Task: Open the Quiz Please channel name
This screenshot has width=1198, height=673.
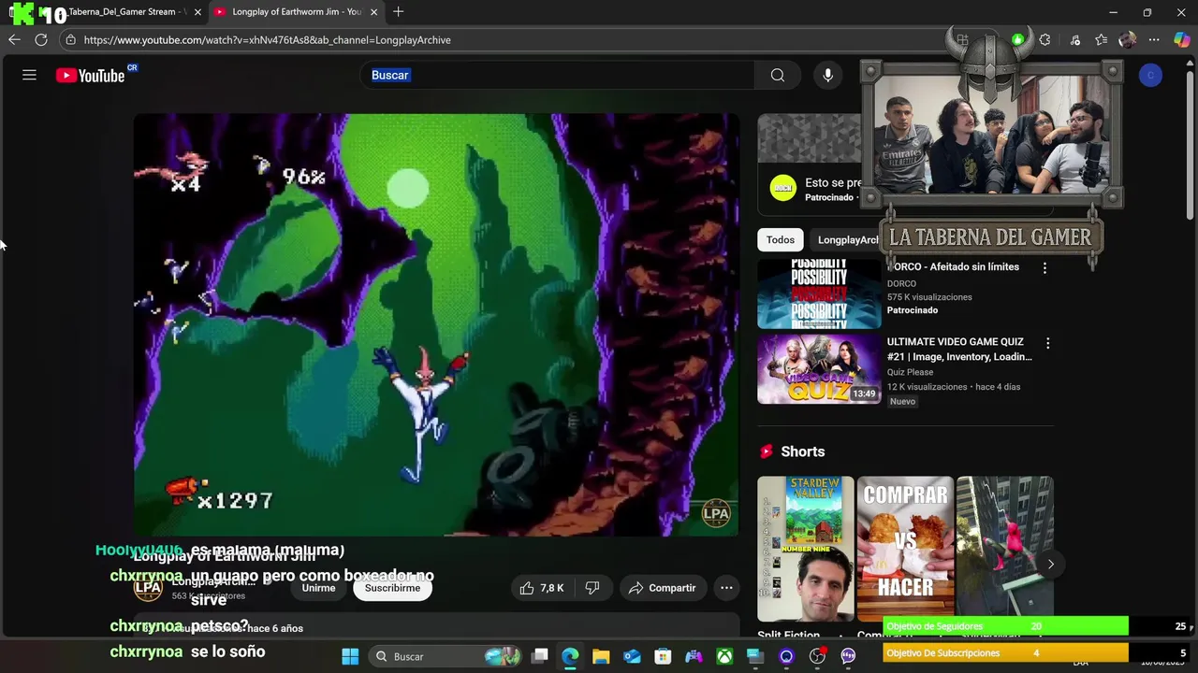Action: (910, 372)
